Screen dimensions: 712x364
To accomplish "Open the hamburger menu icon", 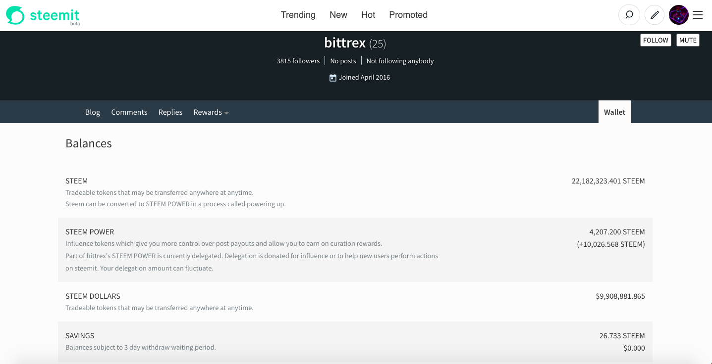I will (698, 15).
